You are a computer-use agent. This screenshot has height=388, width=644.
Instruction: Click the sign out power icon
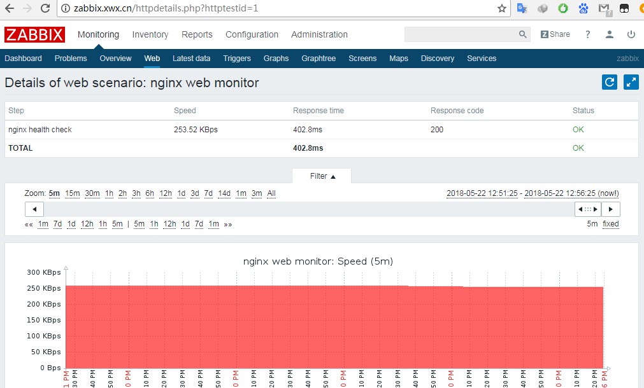(x=631, y=34)
